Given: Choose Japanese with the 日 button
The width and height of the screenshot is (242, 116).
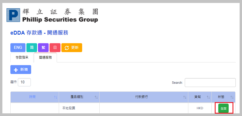Looking at the screenshot, I should (55, 48).
